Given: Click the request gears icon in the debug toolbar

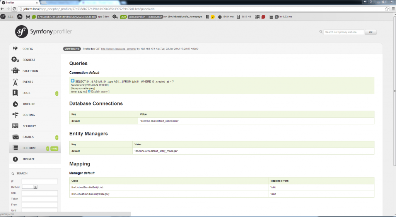Looking at the screenshot, I should 115,17.
